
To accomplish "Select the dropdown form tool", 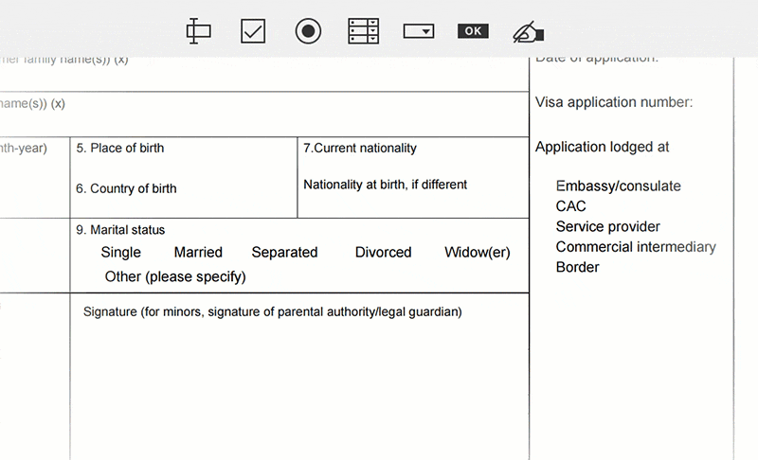I will pyautogui.click(x=419, y=31).
